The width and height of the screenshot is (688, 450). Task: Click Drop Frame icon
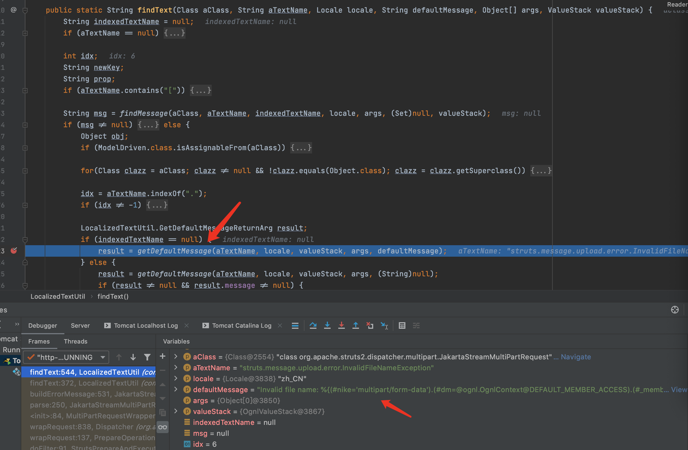(x=370, y=325)
